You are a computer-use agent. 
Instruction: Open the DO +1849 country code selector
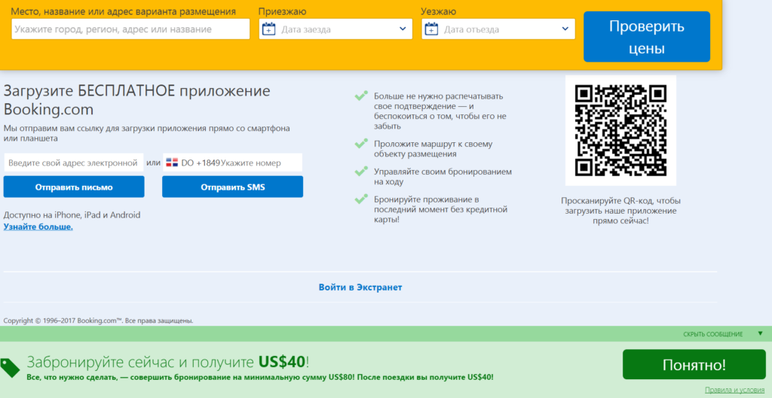tap(193, 163)
